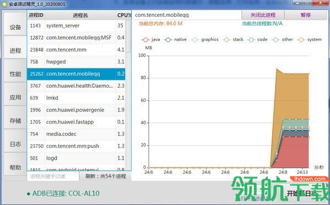This screenshot has height=205, width=330.
Task: Go to the 存储 sidebar tab
Action: pyautogui.click(x=15, y=118)
